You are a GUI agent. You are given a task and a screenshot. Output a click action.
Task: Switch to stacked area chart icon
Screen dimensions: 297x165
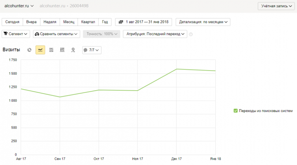[x=51, y=50]
